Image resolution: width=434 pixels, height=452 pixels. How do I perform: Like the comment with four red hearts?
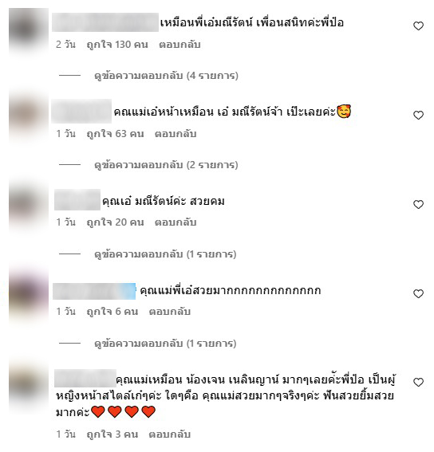[x=418, y=383]
